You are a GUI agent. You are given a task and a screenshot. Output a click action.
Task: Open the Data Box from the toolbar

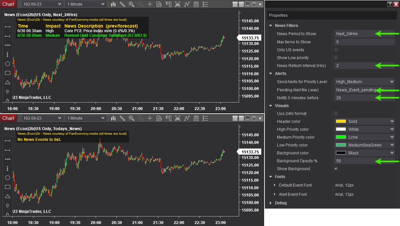point(159,4)
